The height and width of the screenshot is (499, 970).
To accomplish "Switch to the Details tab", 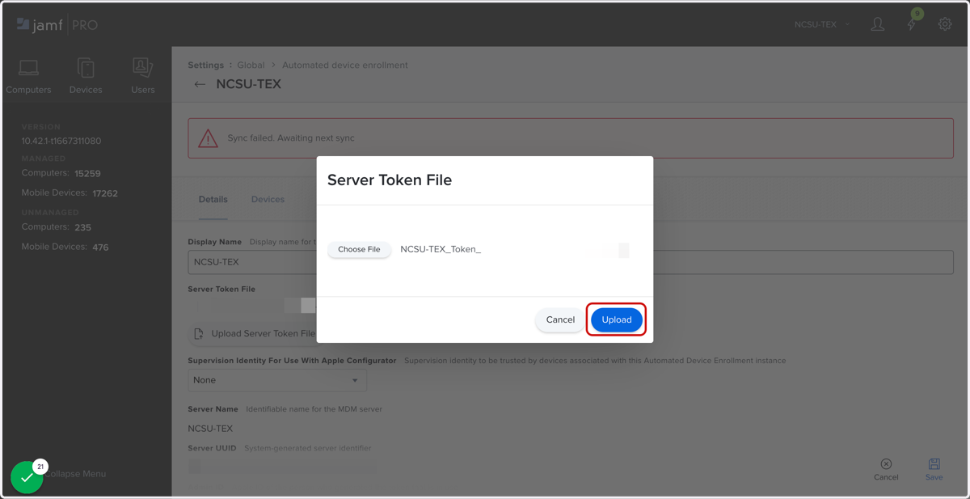I will [213, 199].
